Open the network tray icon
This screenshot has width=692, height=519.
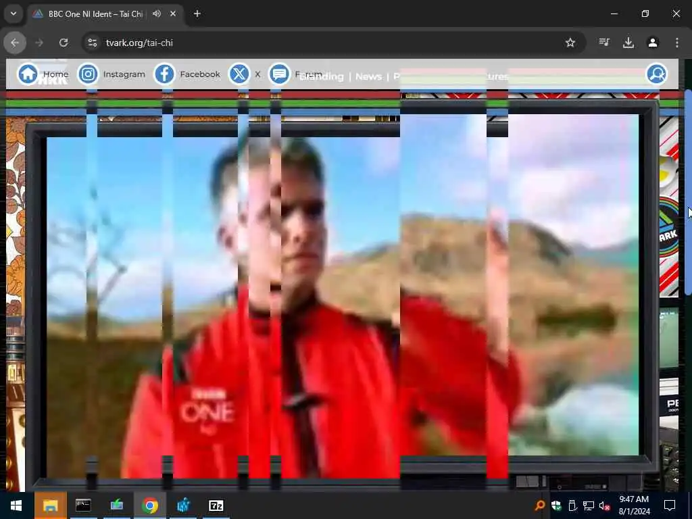[x=589, y=505]
